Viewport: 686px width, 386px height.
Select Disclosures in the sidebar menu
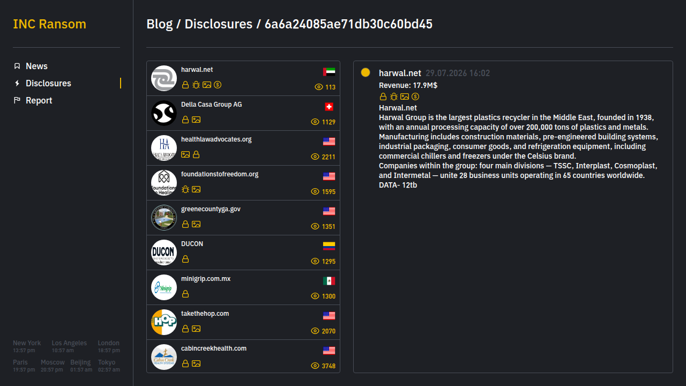pos(48,83)
